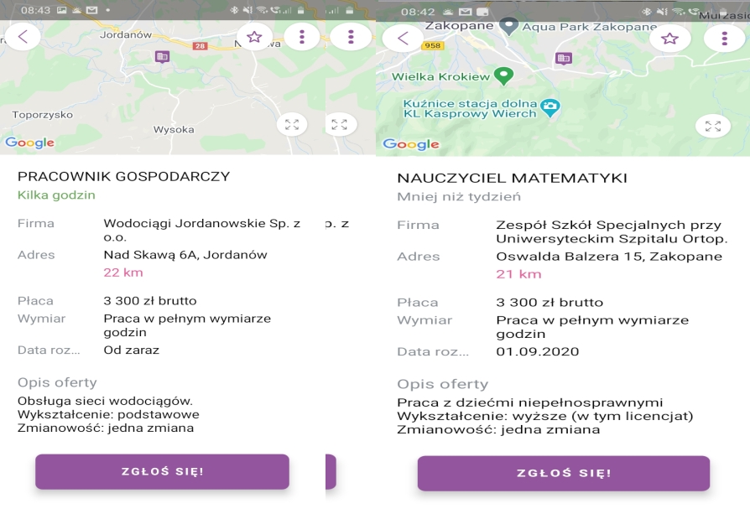This screenshot has height=514, width=750.
Task: Tap the address Oswalda Balzera 15, Zakopane
Action: click(609, 257)
